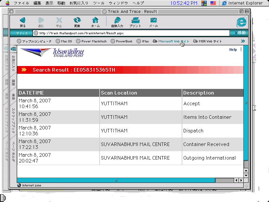Print the page using プリント icon
269x202 pixels.
pos(135,22)
